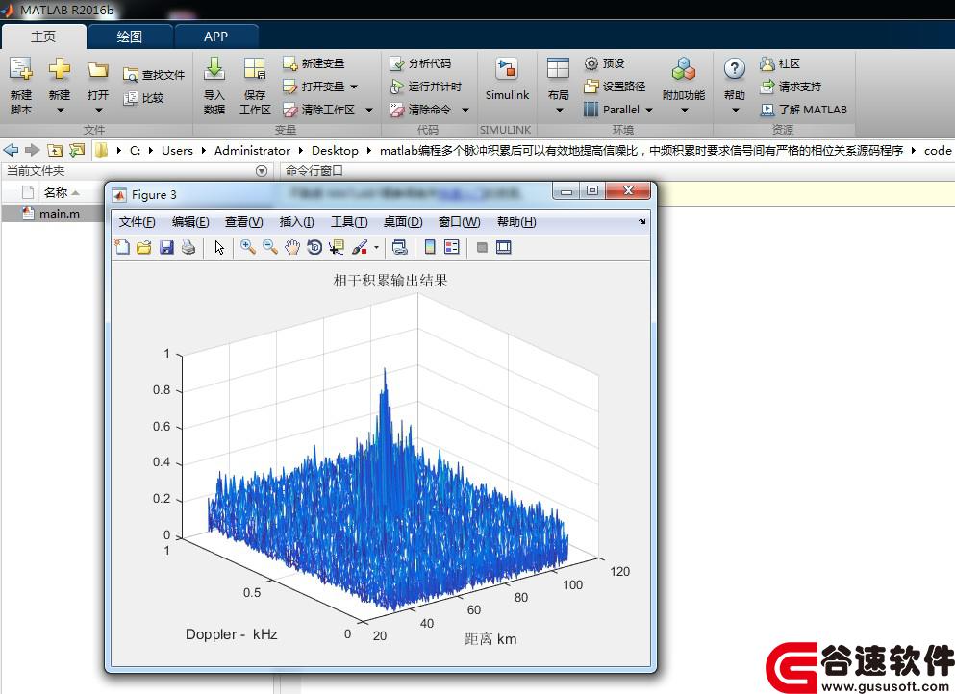
Task: Open 插入(I) menu in Figure 3
Action: [x=296, y=222]
